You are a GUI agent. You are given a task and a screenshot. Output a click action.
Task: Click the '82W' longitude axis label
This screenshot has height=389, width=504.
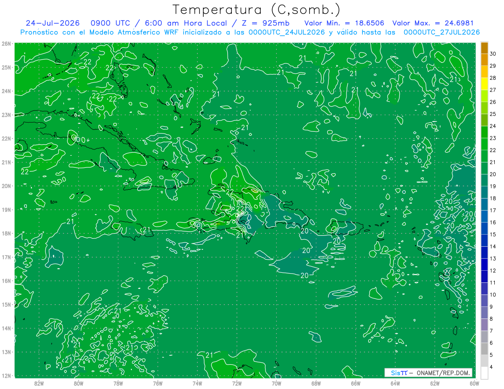(x=39, y=383)
